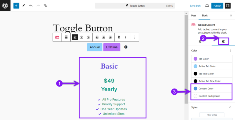Align tabs center in block toolbar

pos(81,37)
